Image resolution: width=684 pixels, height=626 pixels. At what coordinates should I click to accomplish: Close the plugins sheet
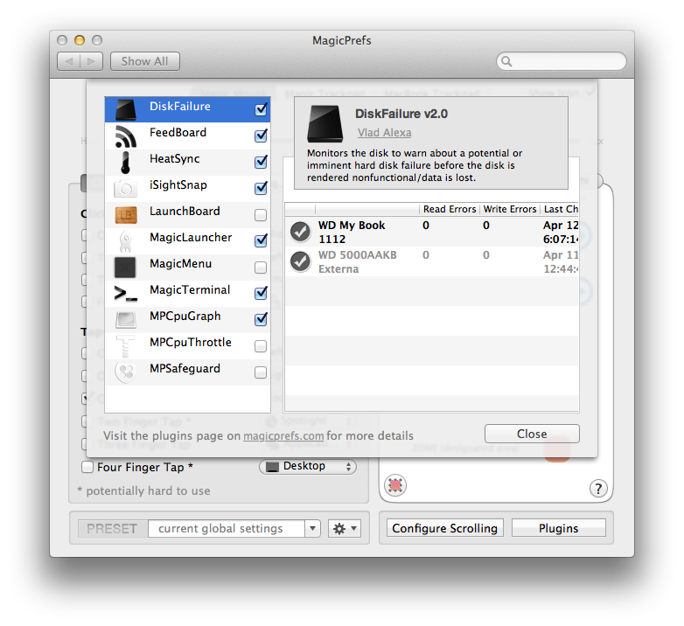click(x=531, y=435)
